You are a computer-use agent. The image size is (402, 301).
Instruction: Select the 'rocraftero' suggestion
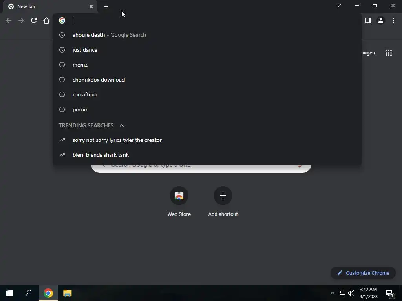(x=207, y=94)
